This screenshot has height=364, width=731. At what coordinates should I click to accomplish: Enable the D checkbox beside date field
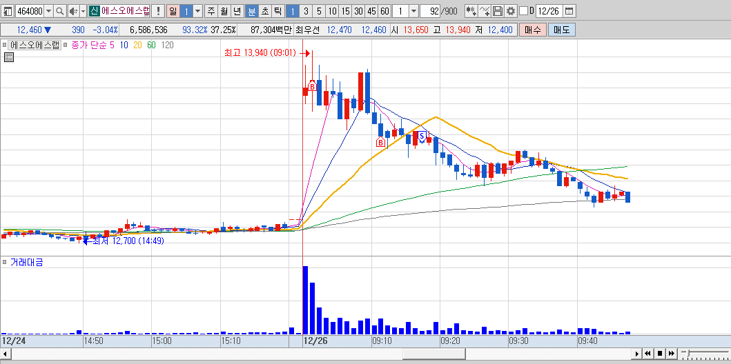523,11
